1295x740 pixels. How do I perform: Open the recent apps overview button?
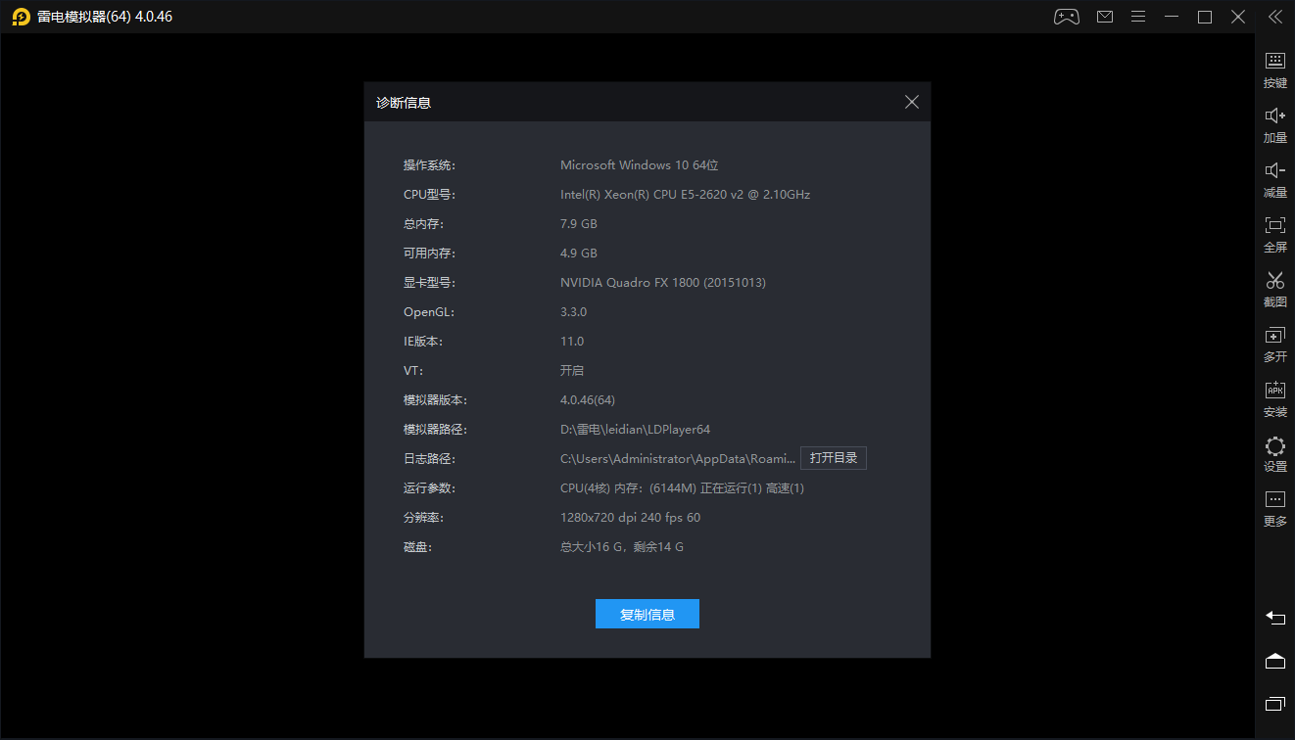1274,704
